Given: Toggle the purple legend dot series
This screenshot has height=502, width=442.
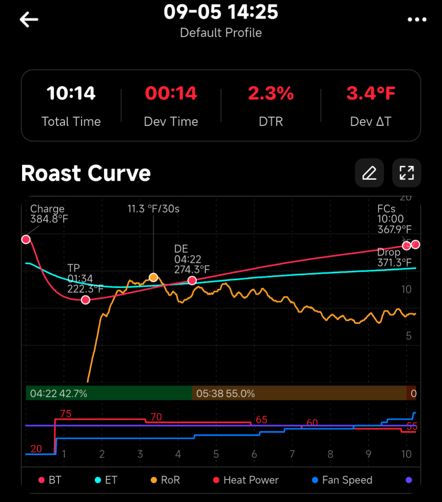Looking at the screenshot, I should pyautogui.click(x=409, y=480).
